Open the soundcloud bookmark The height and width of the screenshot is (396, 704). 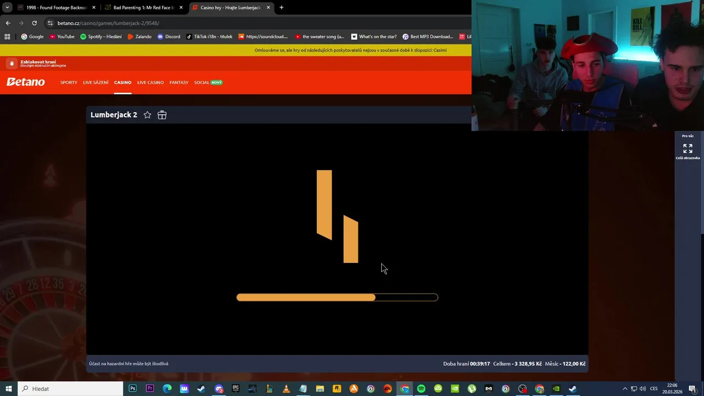(x=263, y=37)
